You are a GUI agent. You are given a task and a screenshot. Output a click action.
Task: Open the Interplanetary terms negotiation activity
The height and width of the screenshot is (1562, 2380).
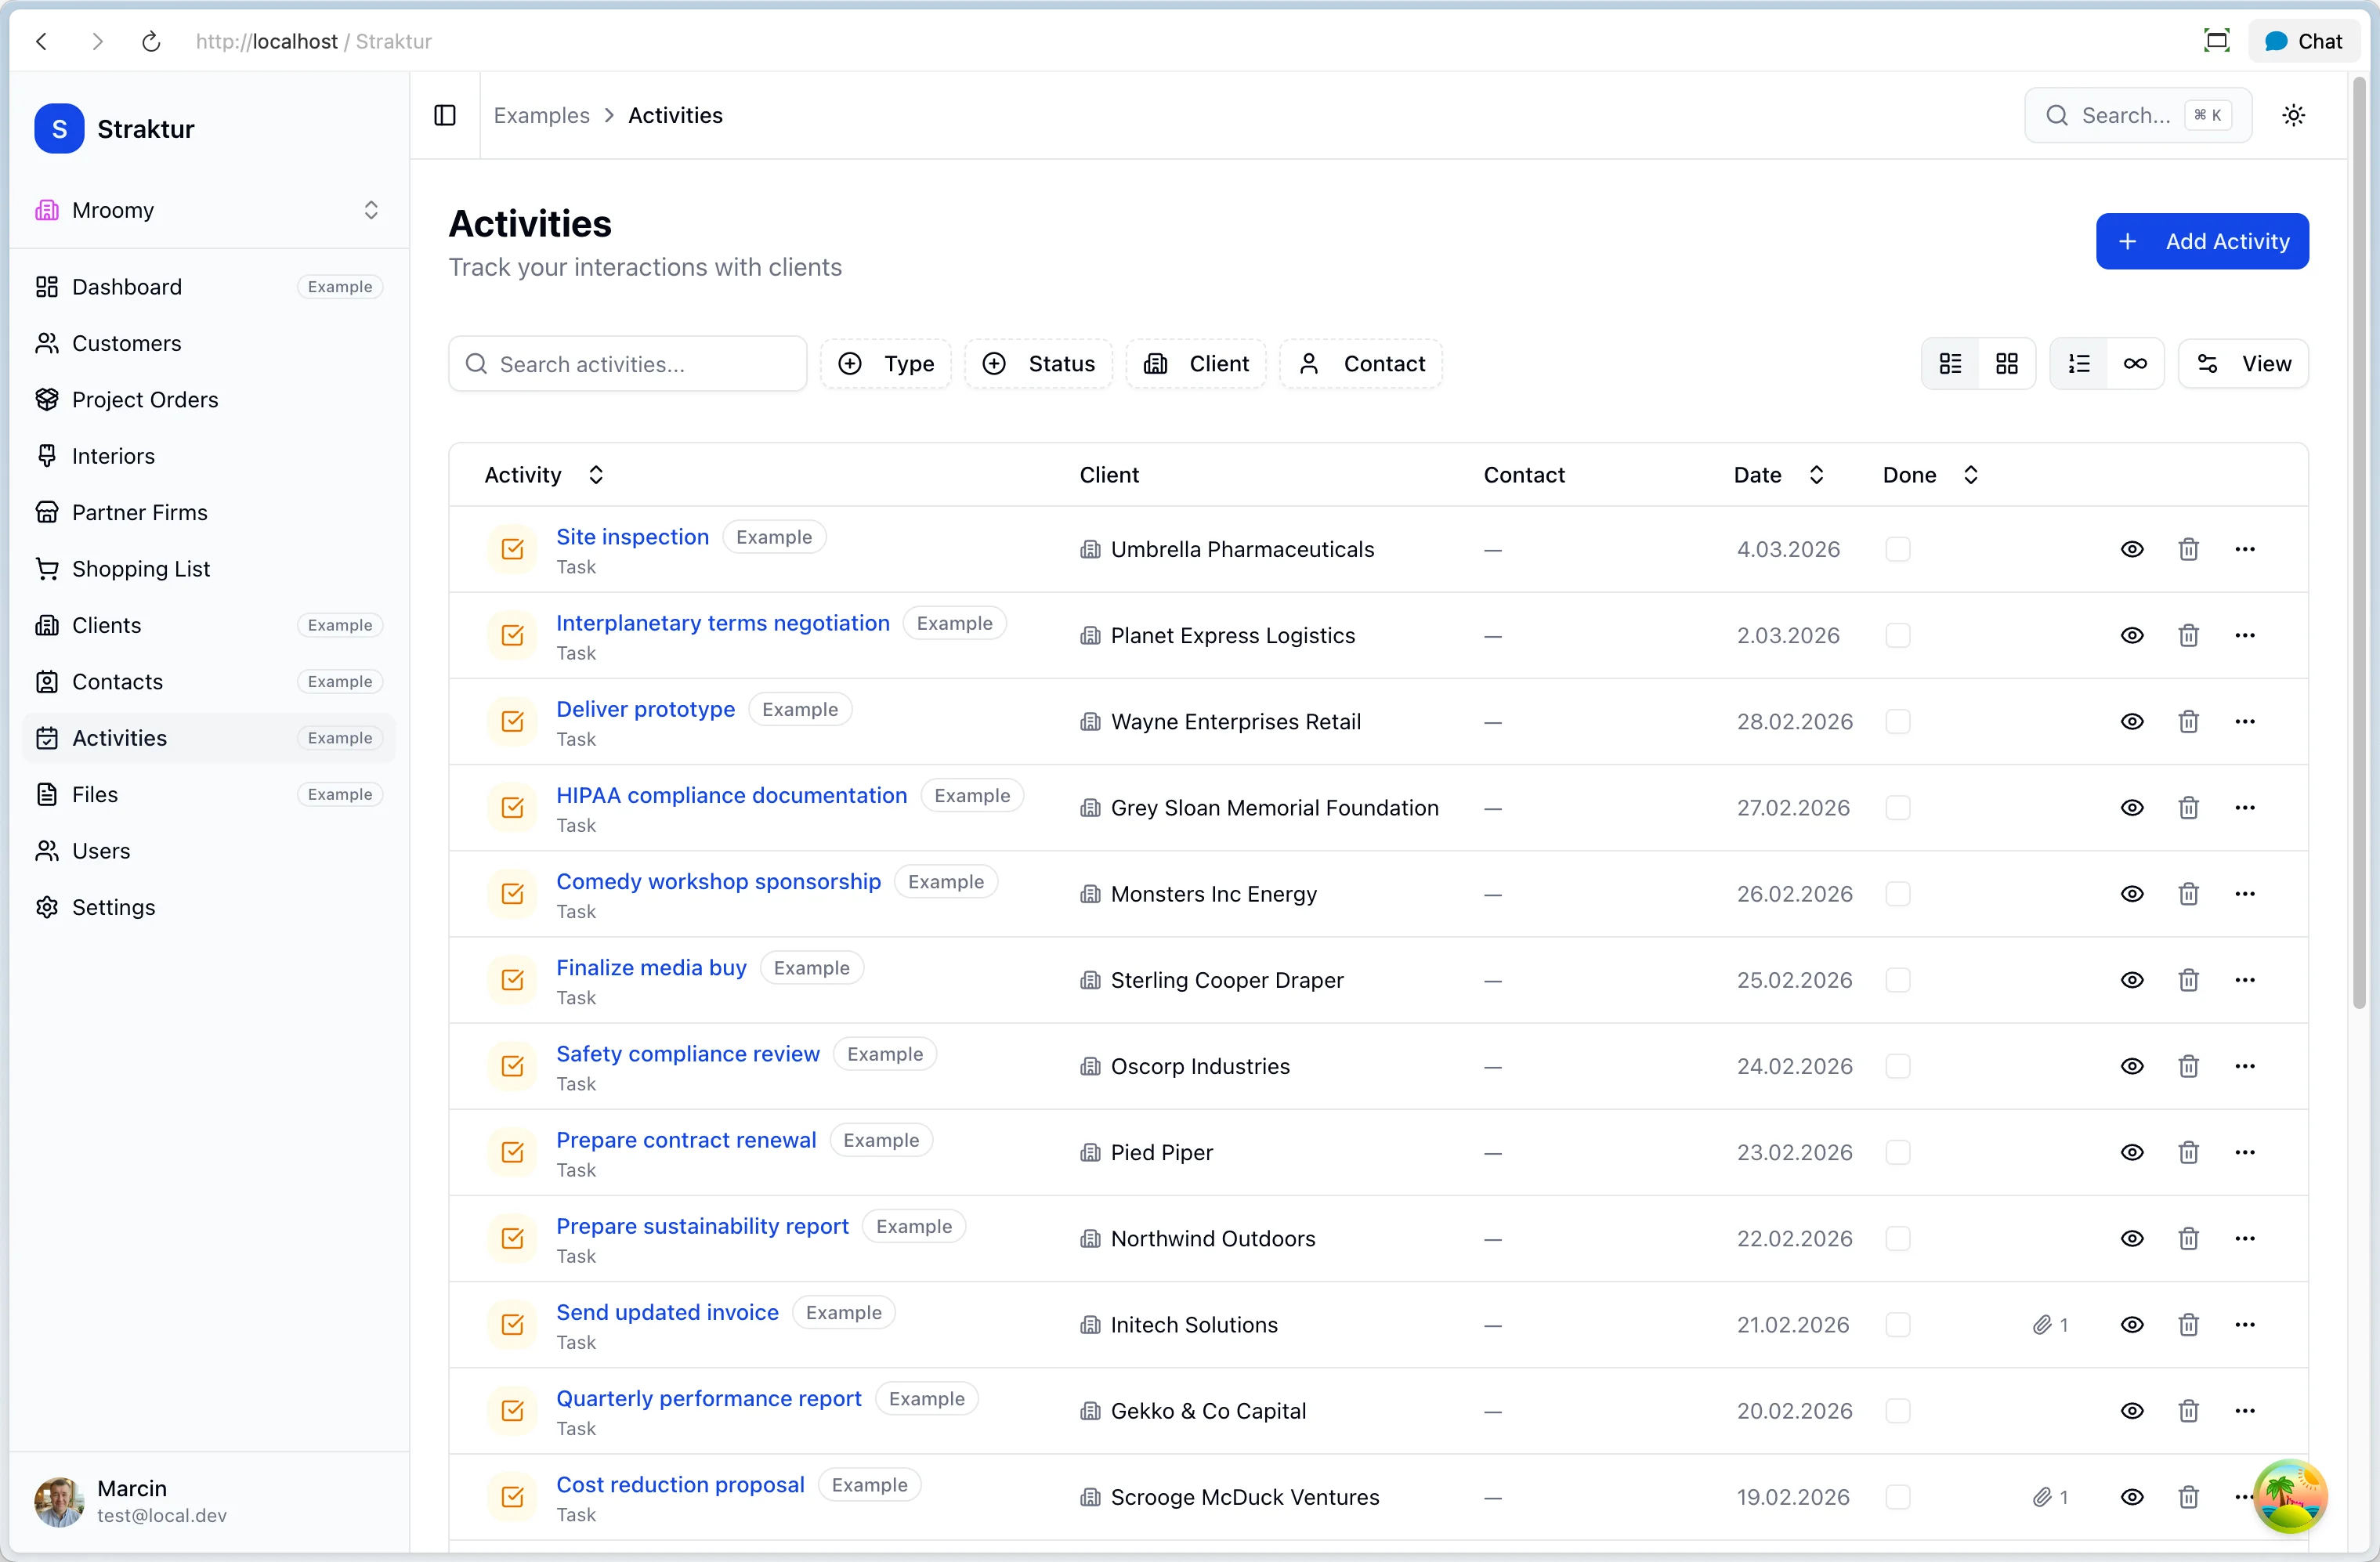point(722,623)
